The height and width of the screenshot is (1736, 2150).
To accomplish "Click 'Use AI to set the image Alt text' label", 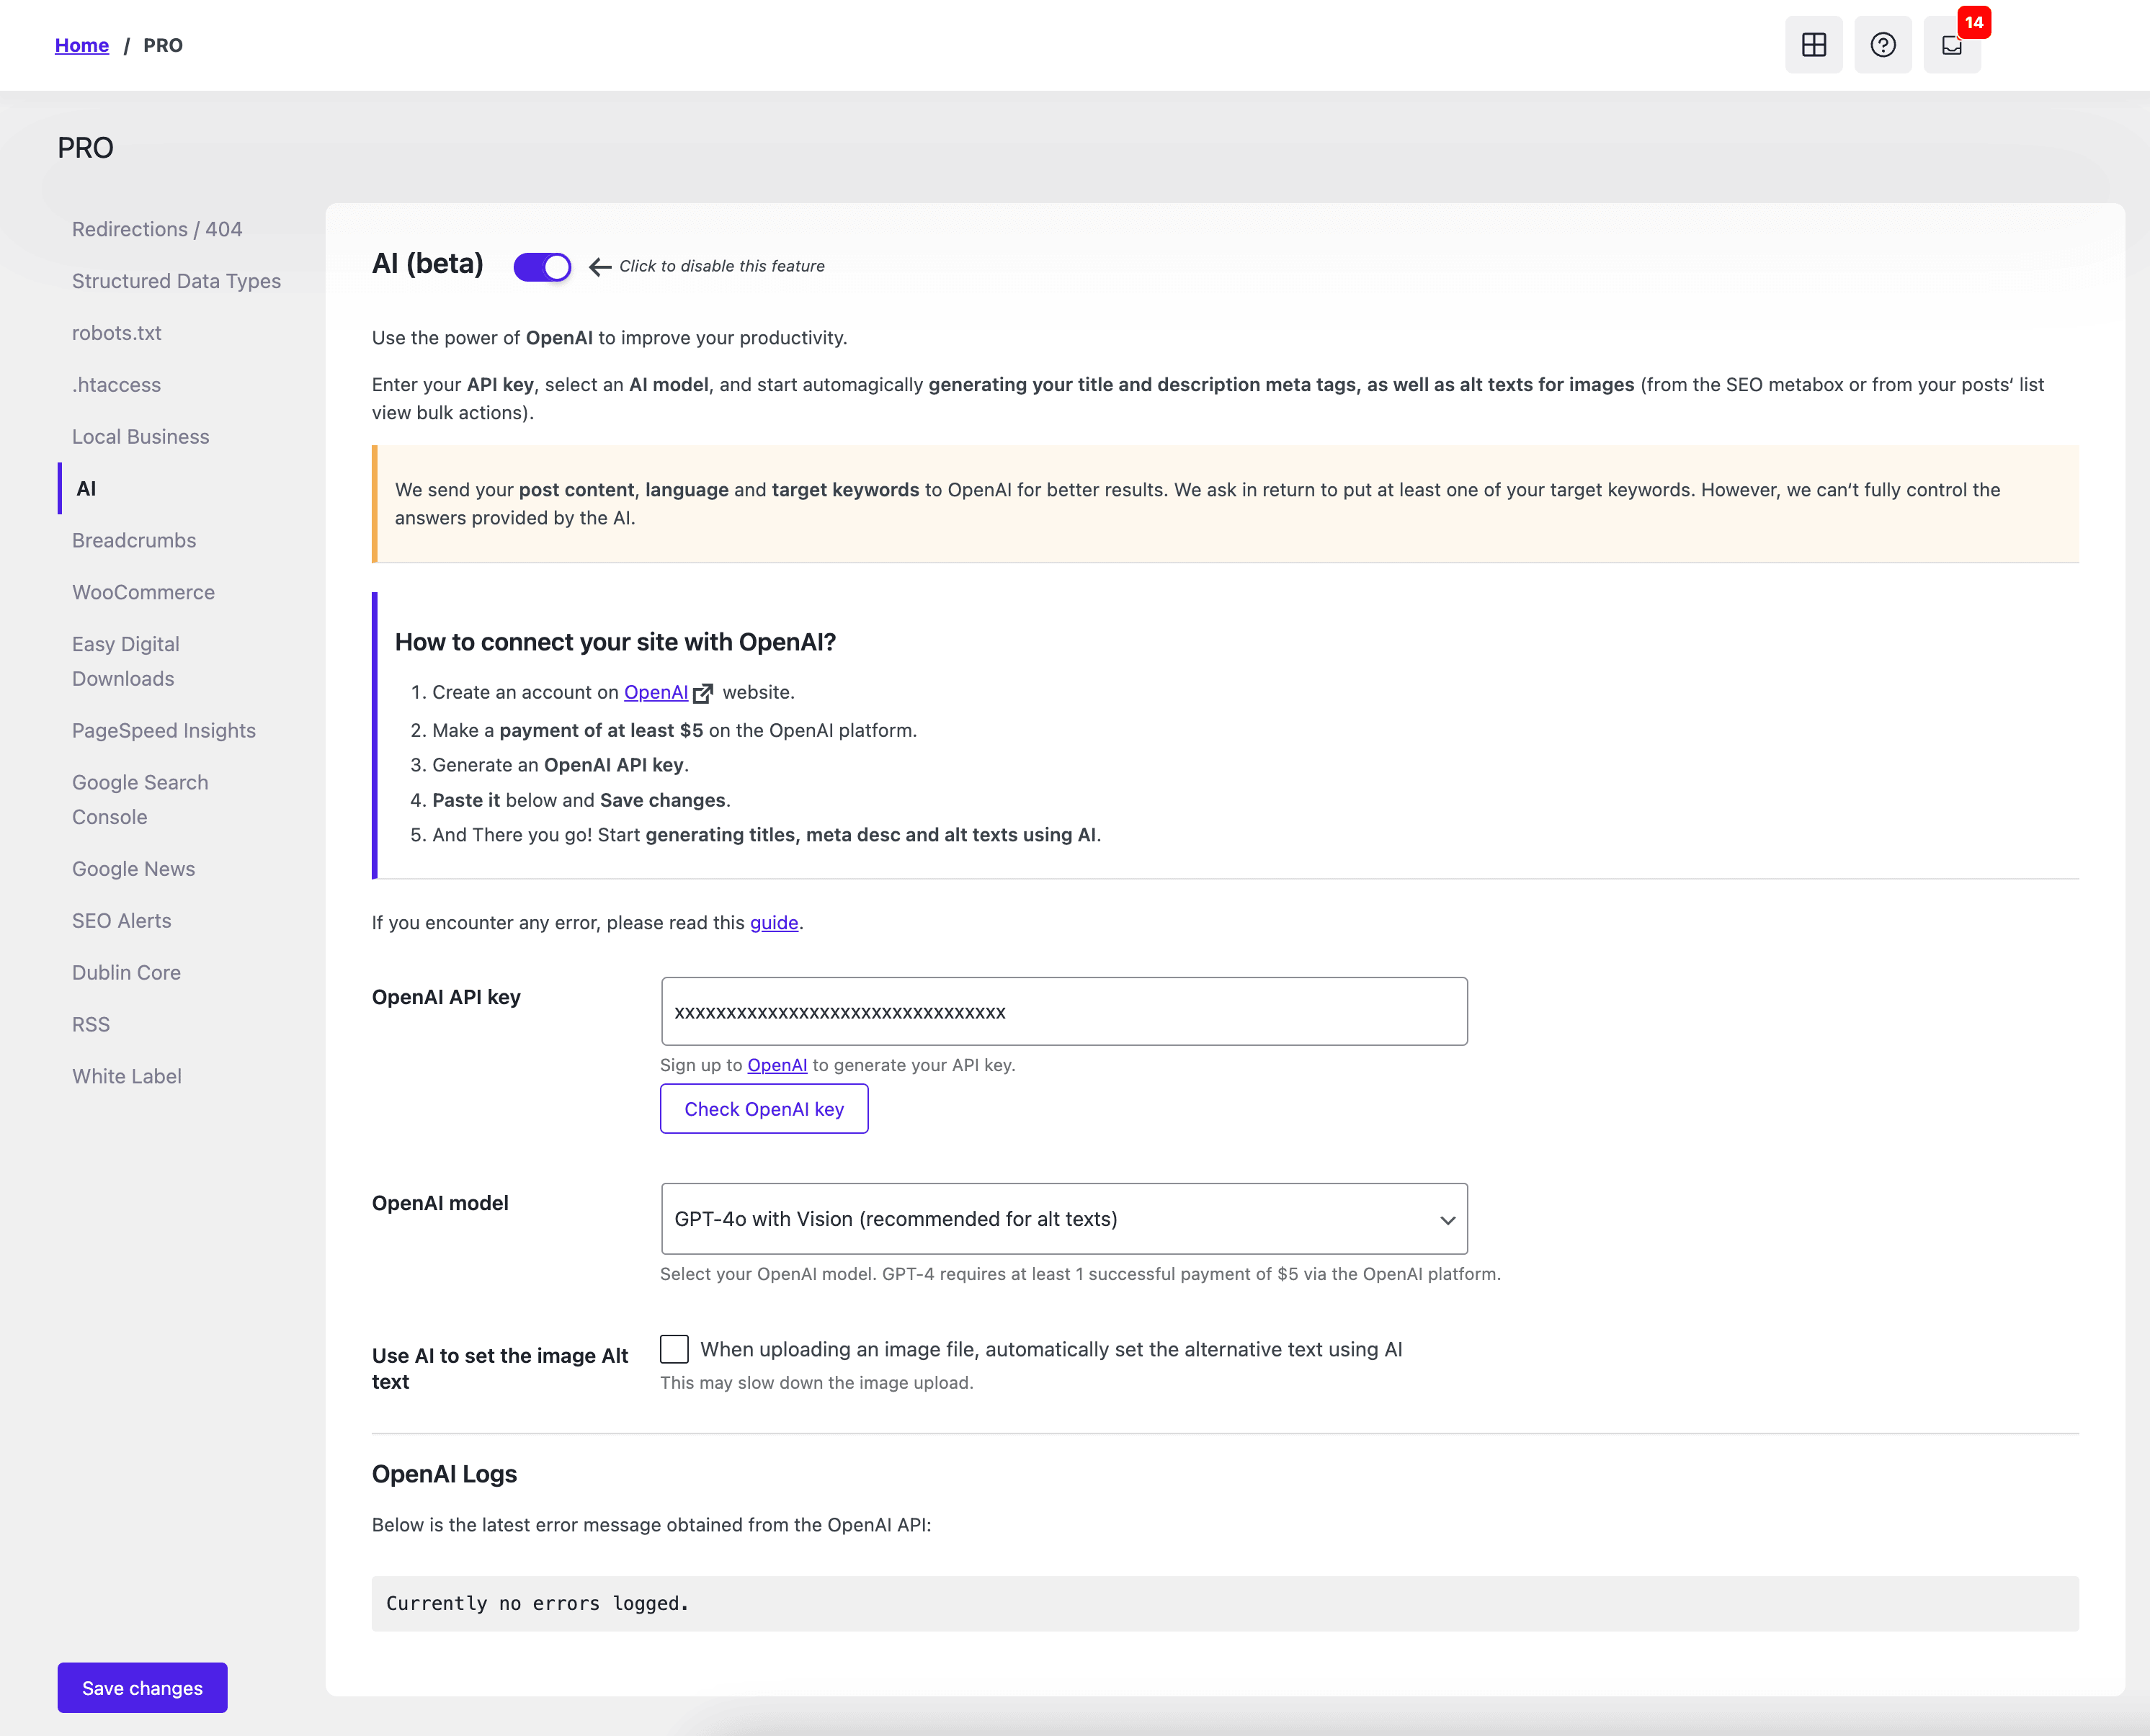I will coord(500,1369).
